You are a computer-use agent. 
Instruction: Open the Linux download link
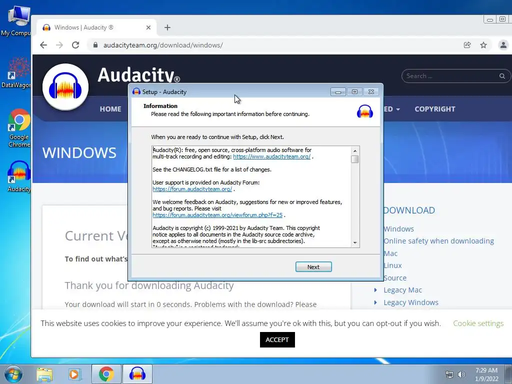392,265
